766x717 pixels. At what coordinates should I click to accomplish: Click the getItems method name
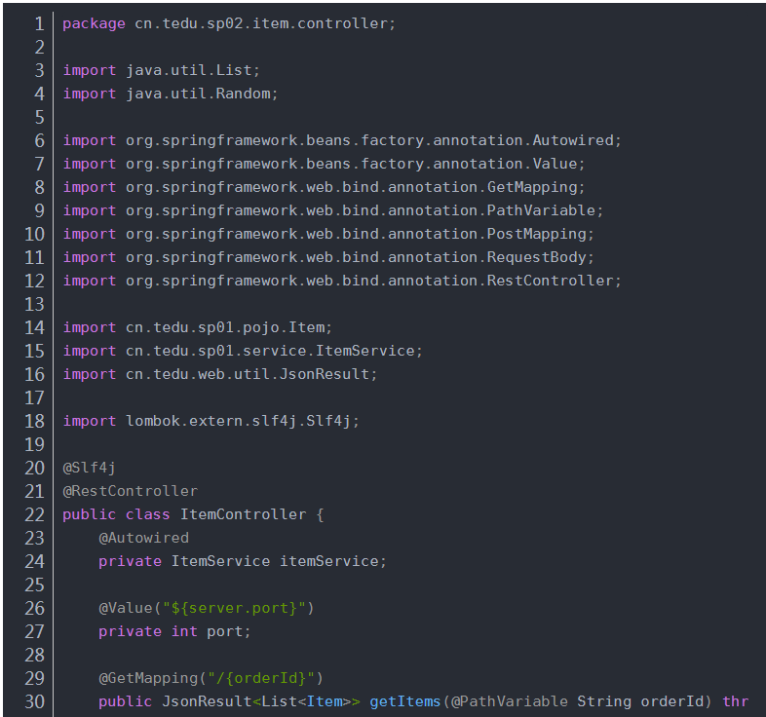(x=405, y=701)
